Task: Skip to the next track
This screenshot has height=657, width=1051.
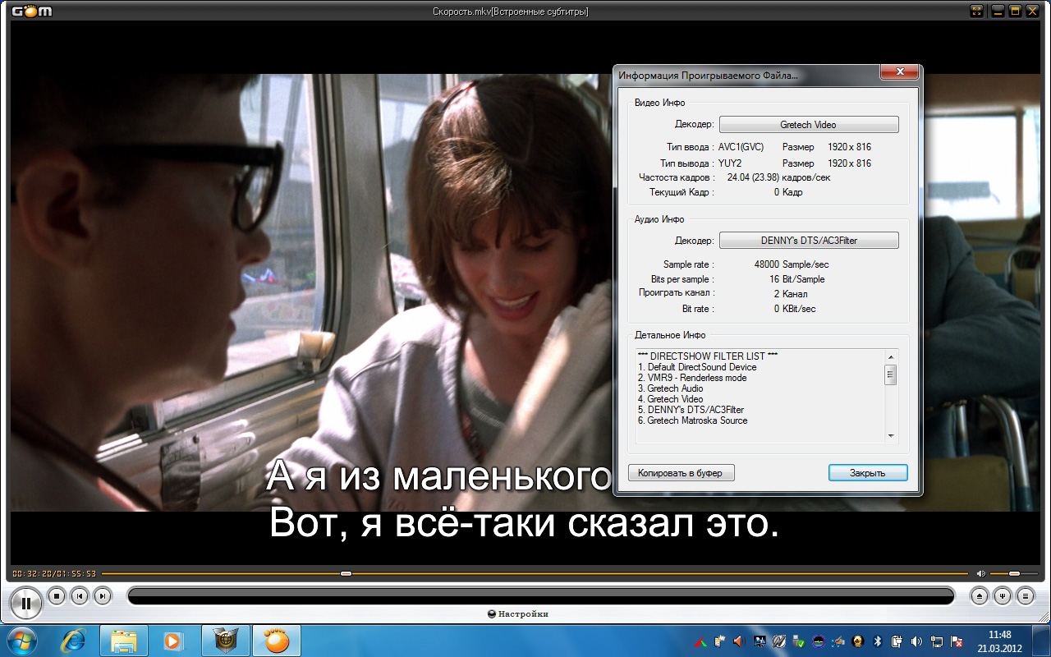Action: tap(103, 596)
